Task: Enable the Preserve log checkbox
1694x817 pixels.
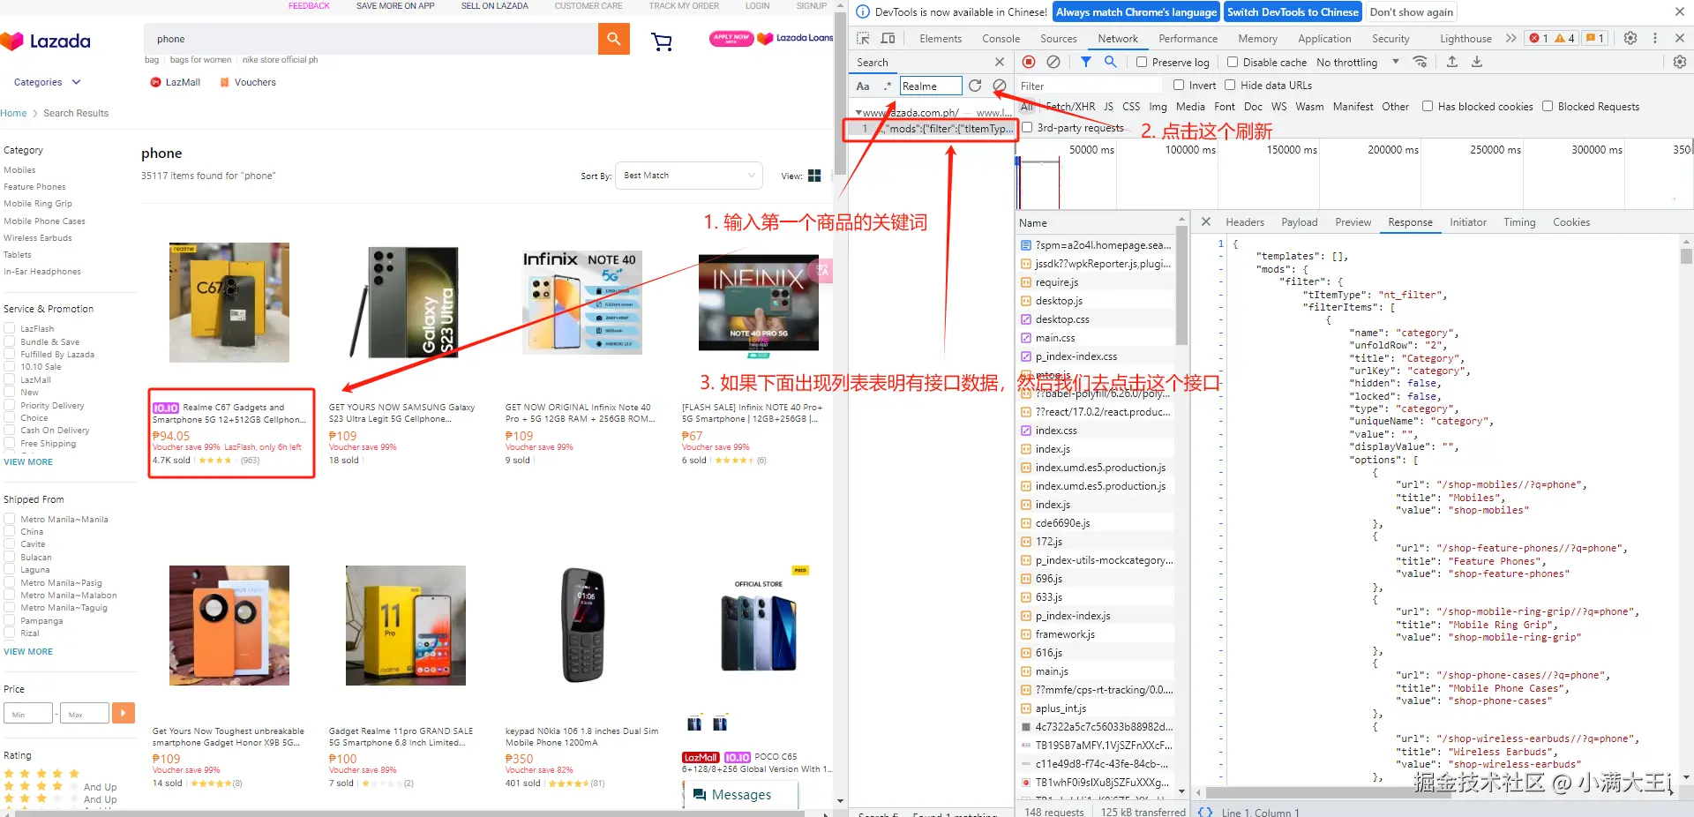Action: pyautogui.click(x=1142, y=62)
